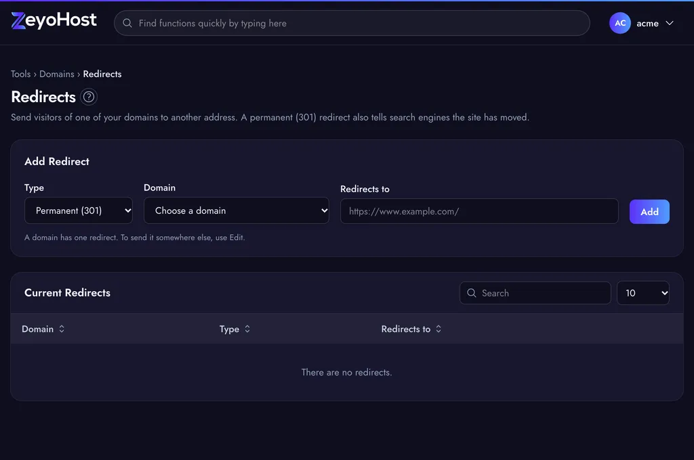Click the 'Add Redirect' heading
The image size is (694, 460).
coord(57,161)
